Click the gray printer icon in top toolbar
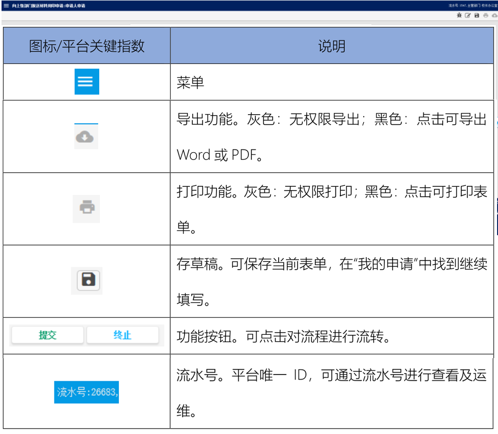The image size is (498, 434). point(486,16)
